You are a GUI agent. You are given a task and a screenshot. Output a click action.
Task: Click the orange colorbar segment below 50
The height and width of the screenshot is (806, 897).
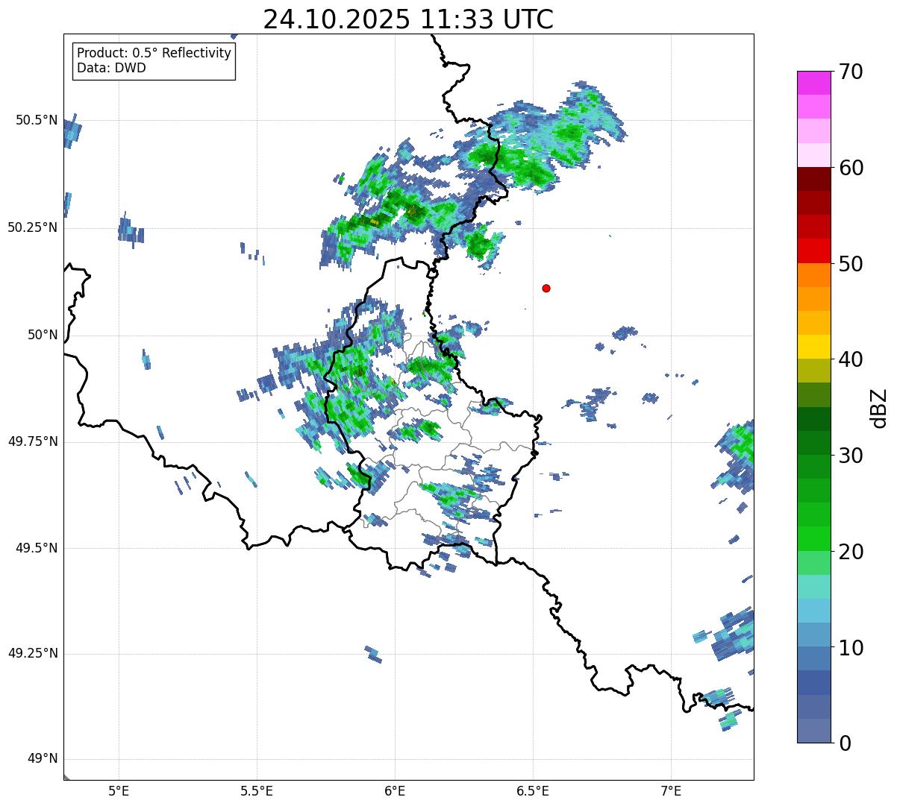[x=813, y=275]
